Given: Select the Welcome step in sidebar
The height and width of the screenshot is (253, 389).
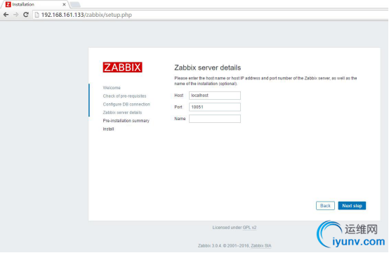Looking at the screenshot, I should point(112,88).
